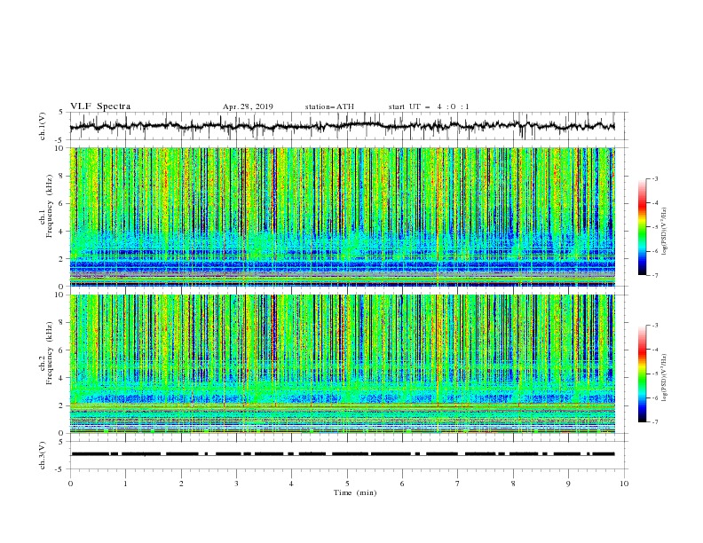Image resolution: width=703 pixels, height=543 pixels.
Task: Click inside the ch.2 spectrogram panel
Action: [x=343, y=364]
